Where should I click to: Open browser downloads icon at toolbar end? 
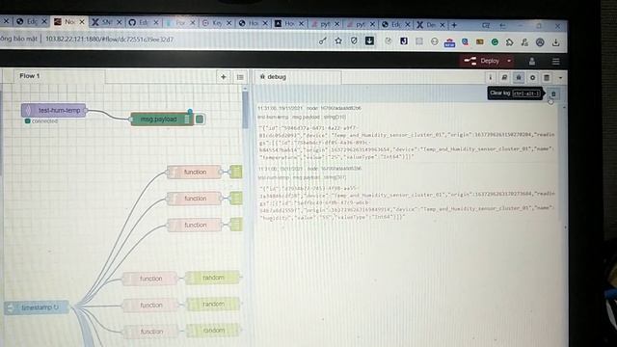click(x=555, y=42)
